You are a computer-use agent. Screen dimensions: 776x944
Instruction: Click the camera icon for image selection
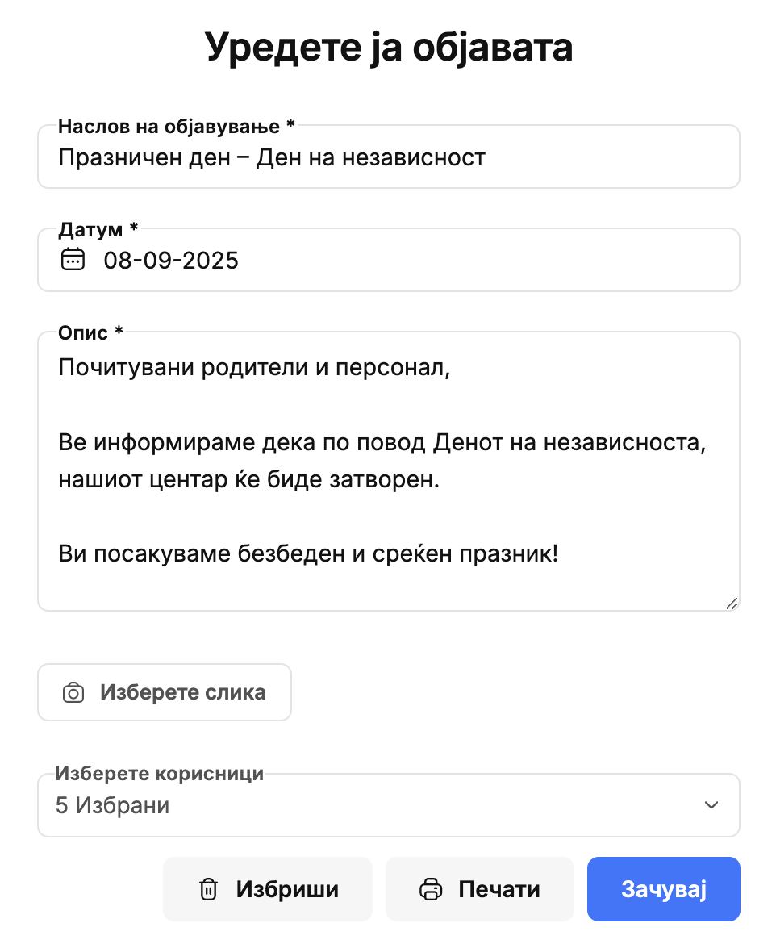73,692
